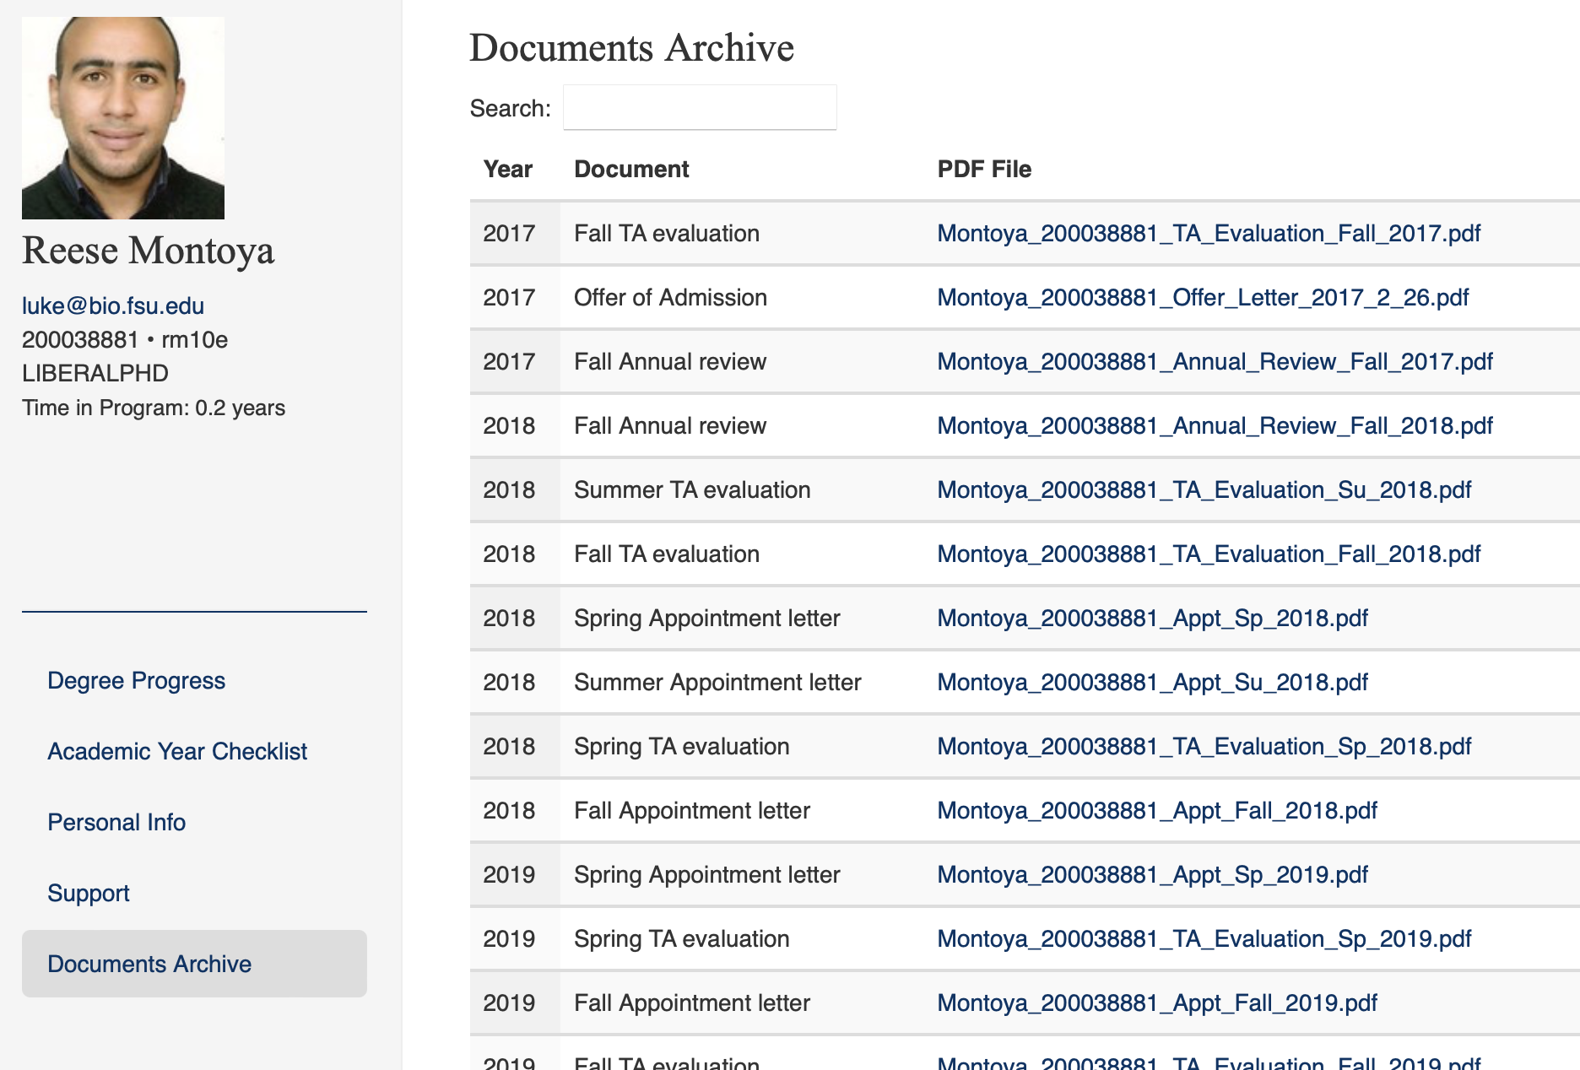1580x1070 pixels.
Task: Open Montoya_200038881_TA_Evaluation_Su_2018.pdf
Action: coord(1204,489)
